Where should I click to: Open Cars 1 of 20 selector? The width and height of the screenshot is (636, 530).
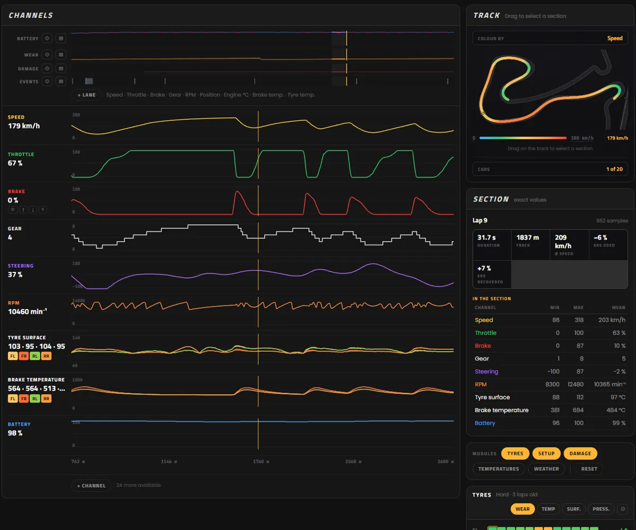(550, 169)
